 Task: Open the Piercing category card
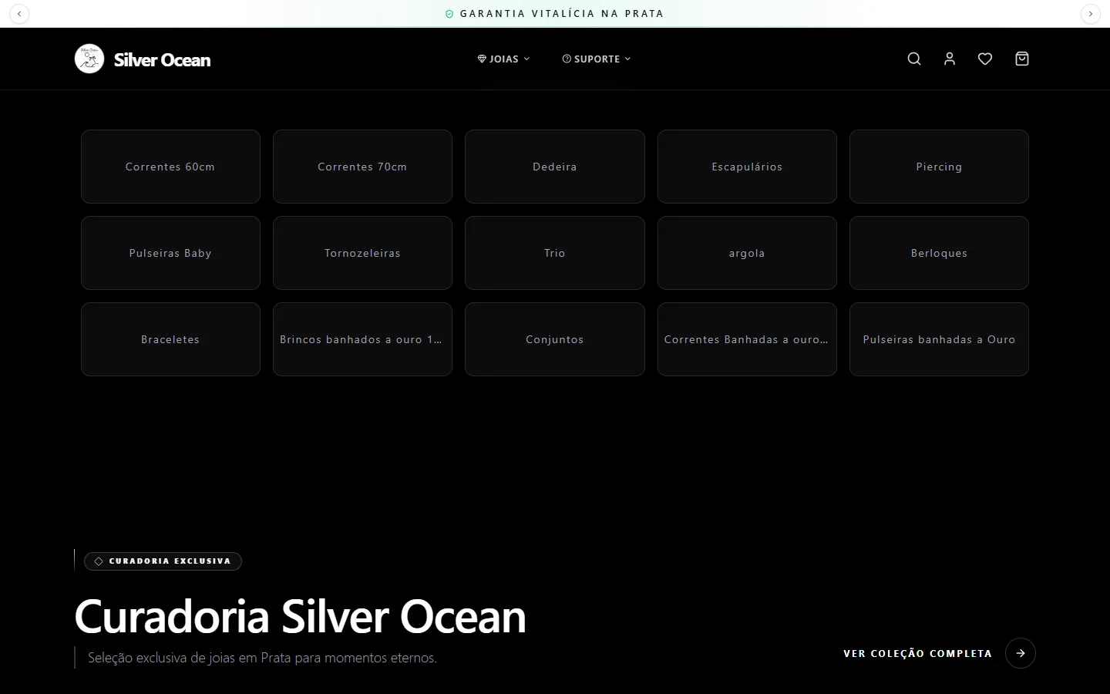click(x=939, y=167)
